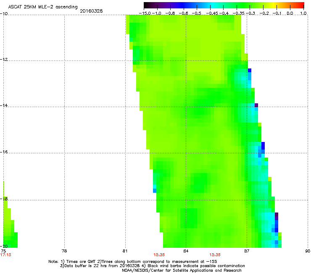Click the -18 latitude axis label

4,199
